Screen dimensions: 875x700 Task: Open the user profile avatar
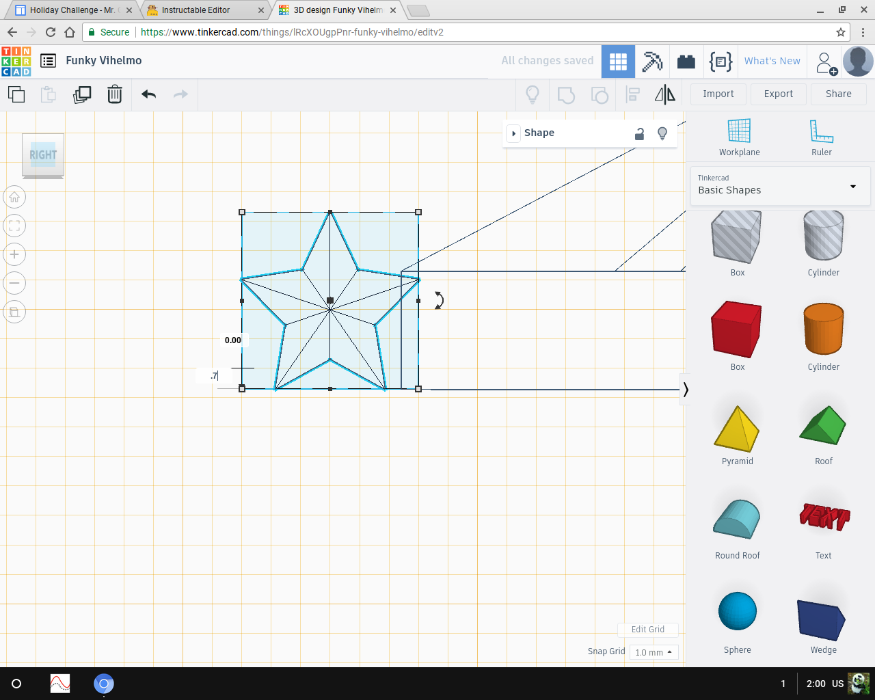point(858,62)
